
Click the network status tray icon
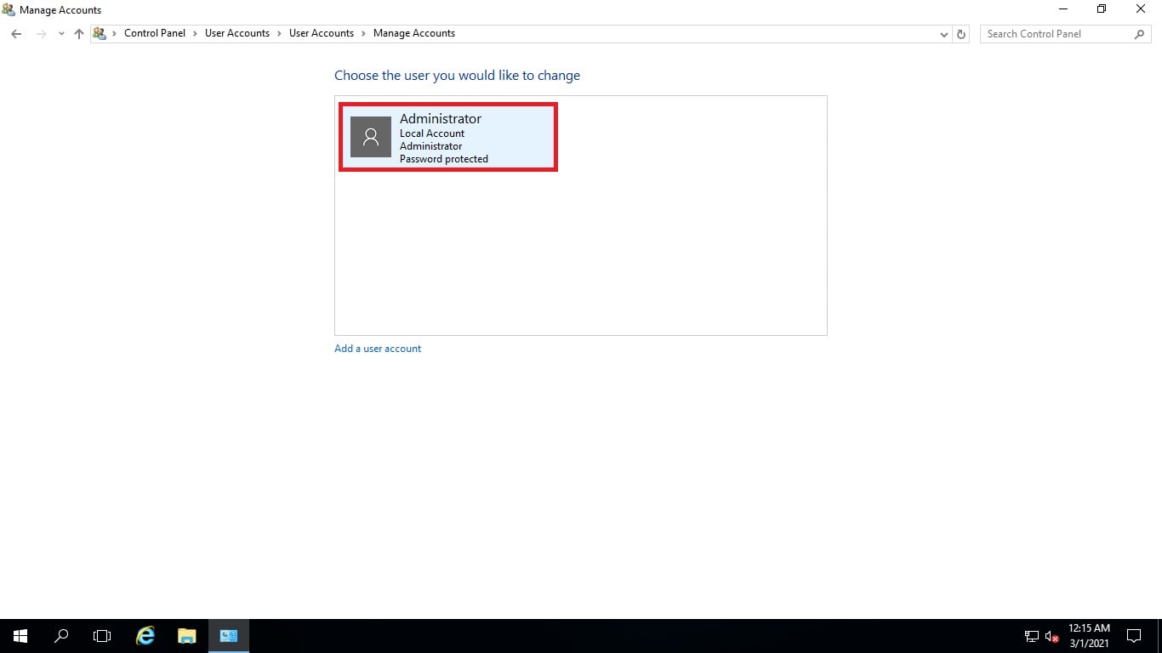point(1031,636)
